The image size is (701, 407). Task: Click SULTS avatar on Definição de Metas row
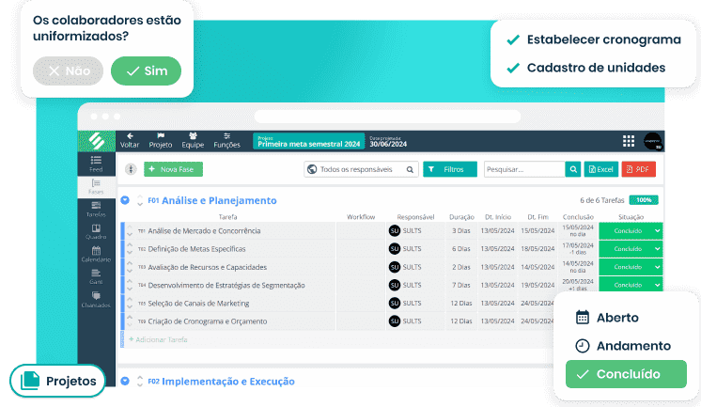click(395, 249)
